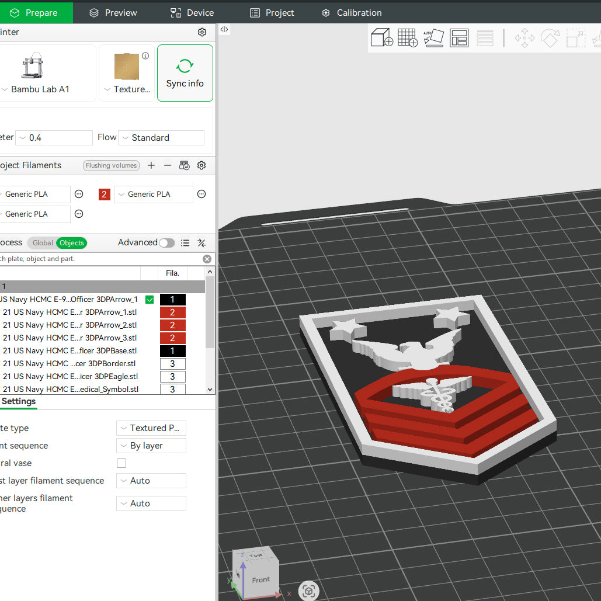Click the object list scroll up arrow
Screen dimensions: 601x601
tap(210, 272)
